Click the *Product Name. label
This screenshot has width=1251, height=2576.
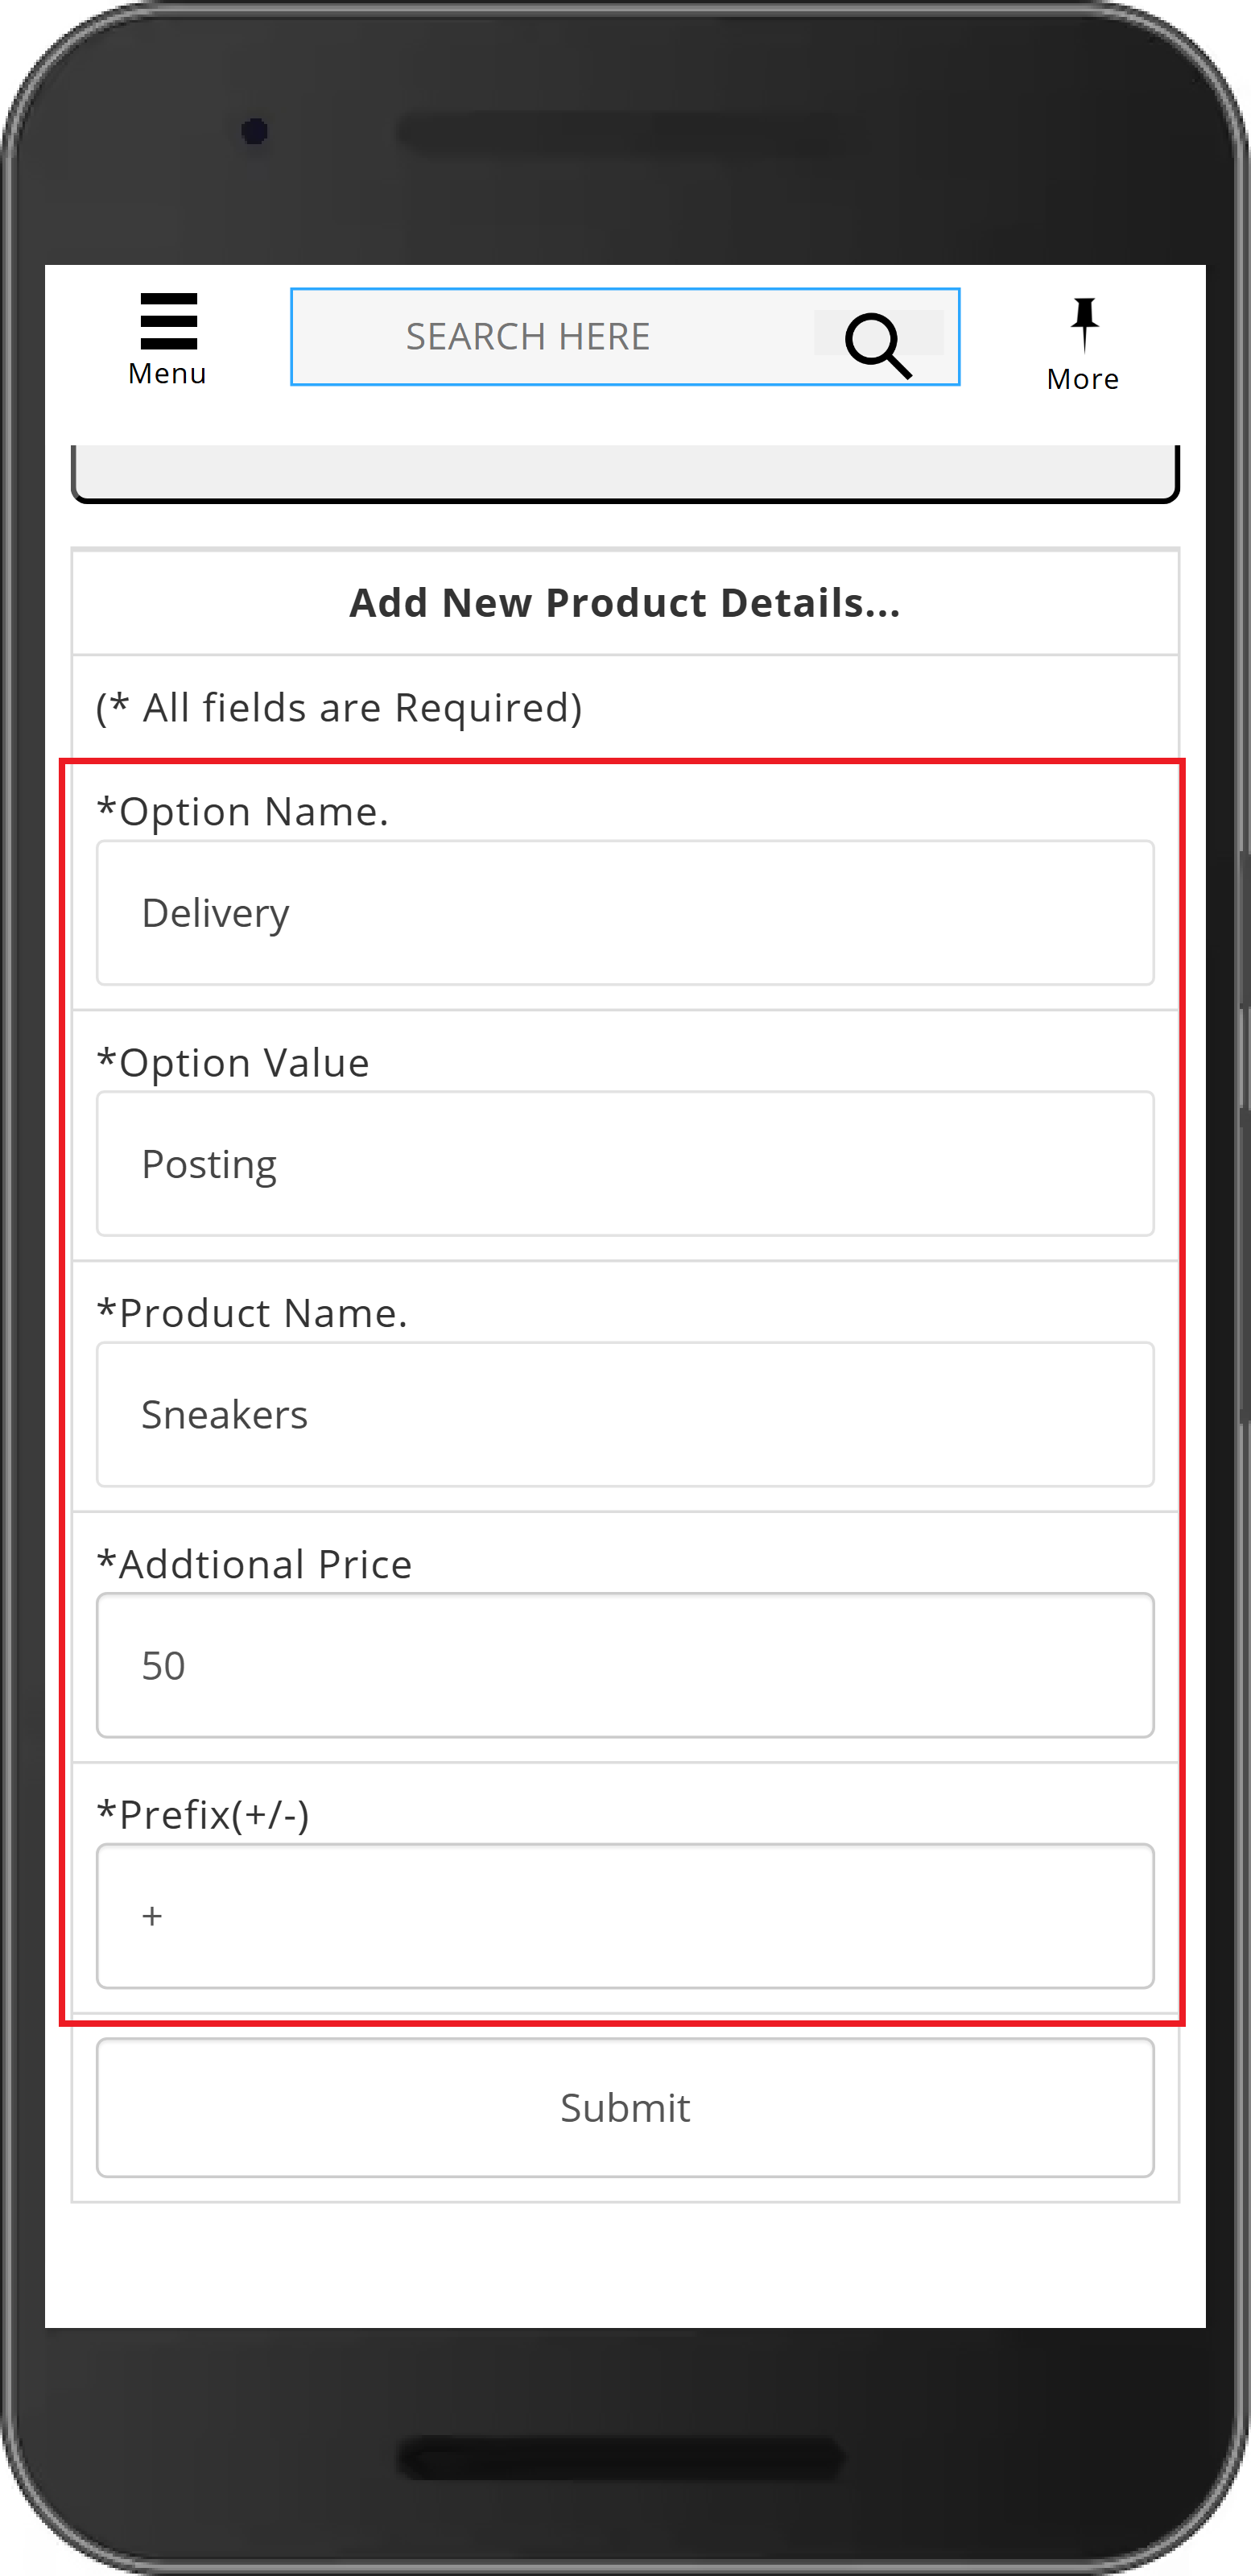pos(252,1314)
